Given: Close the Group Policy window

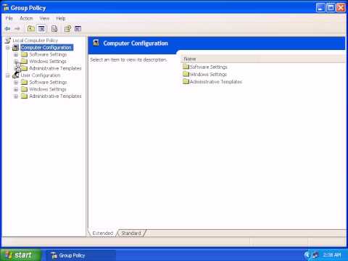Looking at the screenshot, I should tap(341, 8).
